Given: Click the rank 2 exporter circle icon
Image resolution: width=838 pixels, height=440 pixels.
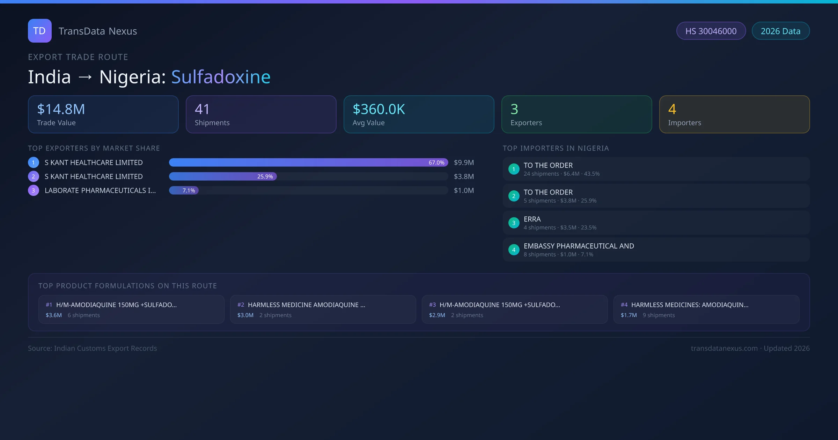Looking at the screenshot, I should [x=34, y=176].
